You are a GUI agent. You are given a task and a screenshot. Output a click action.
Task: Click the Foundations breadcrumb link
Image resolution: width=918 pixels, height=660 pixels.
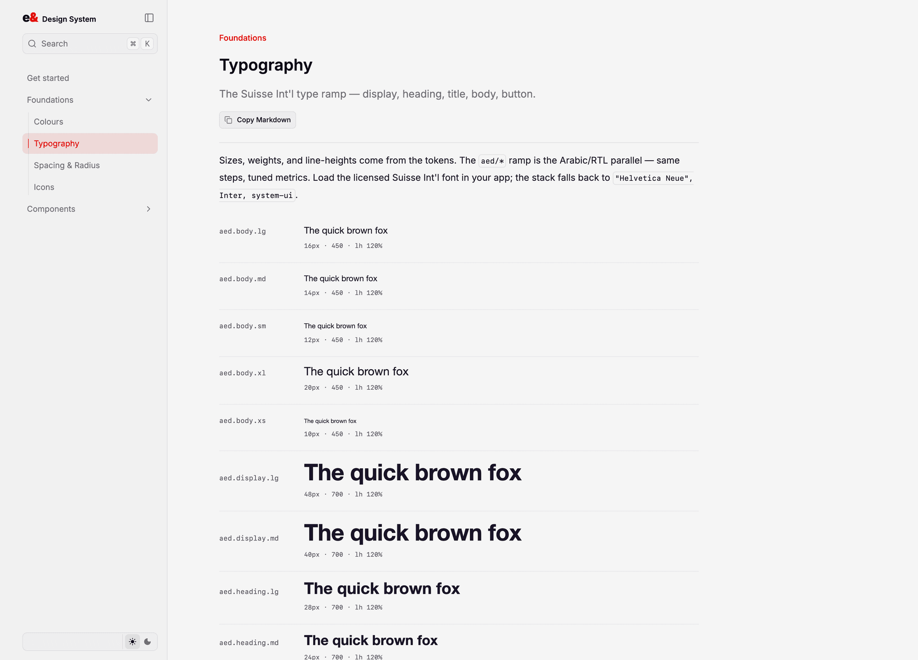coord(243,38)
